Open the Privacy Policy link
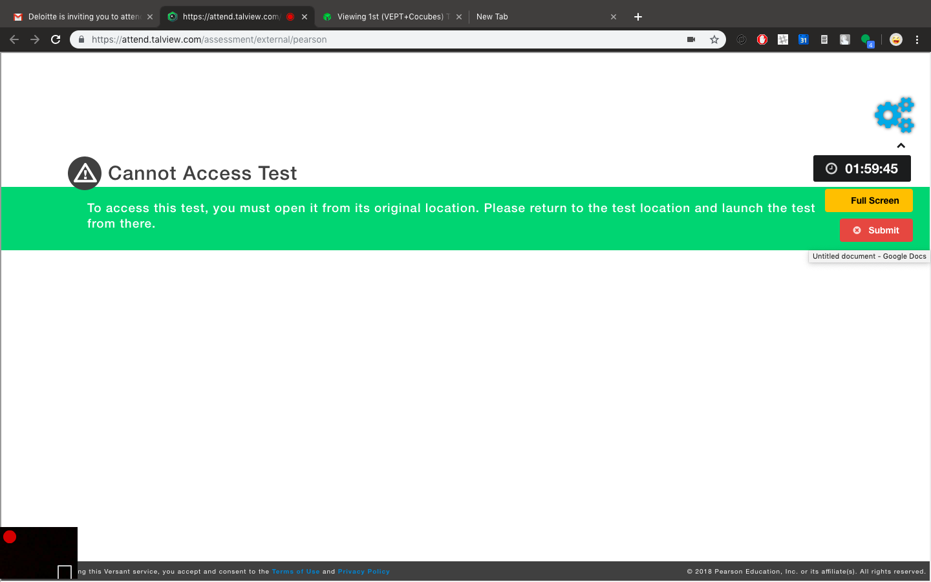This screenshot has width=931, height=582. [364, 572]
